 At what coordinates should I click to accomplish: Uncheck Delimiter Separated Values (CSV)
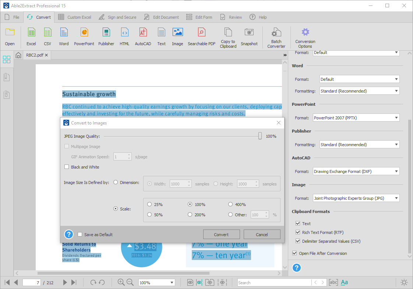[298, 241]
